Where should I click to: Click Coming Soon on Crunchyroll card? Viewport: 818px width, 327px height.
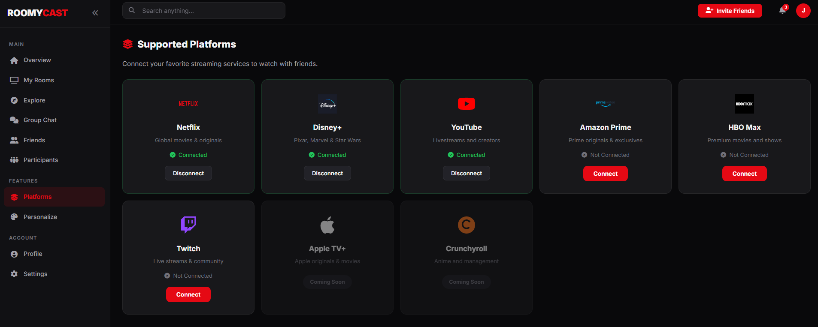[467, 282]
